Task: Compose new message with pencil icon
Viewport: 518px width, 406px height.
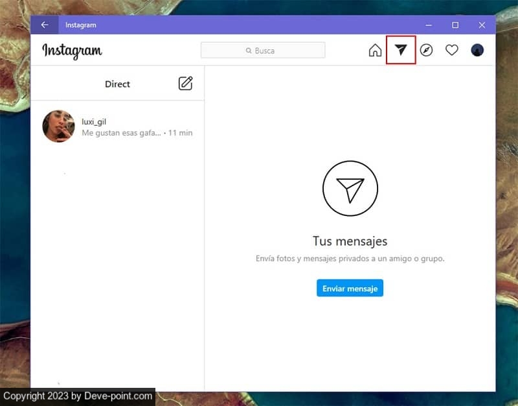Action: pos(185,84)
